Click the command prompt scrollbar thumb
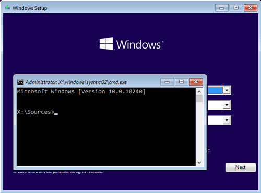This screenshot has width=261, height=193. (199, 99)
